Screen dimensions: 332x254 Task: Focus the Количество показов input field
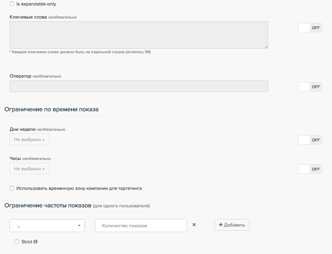[x=141, y=226]
